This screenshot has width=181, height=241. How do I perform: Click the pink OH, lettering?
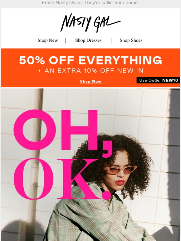[x=63, y=132]
